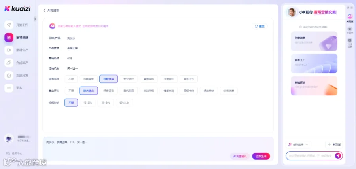The height and width of the screenshot is (169, 356).
Task: Open the 任务中心 link
Action: coord(17,154)
